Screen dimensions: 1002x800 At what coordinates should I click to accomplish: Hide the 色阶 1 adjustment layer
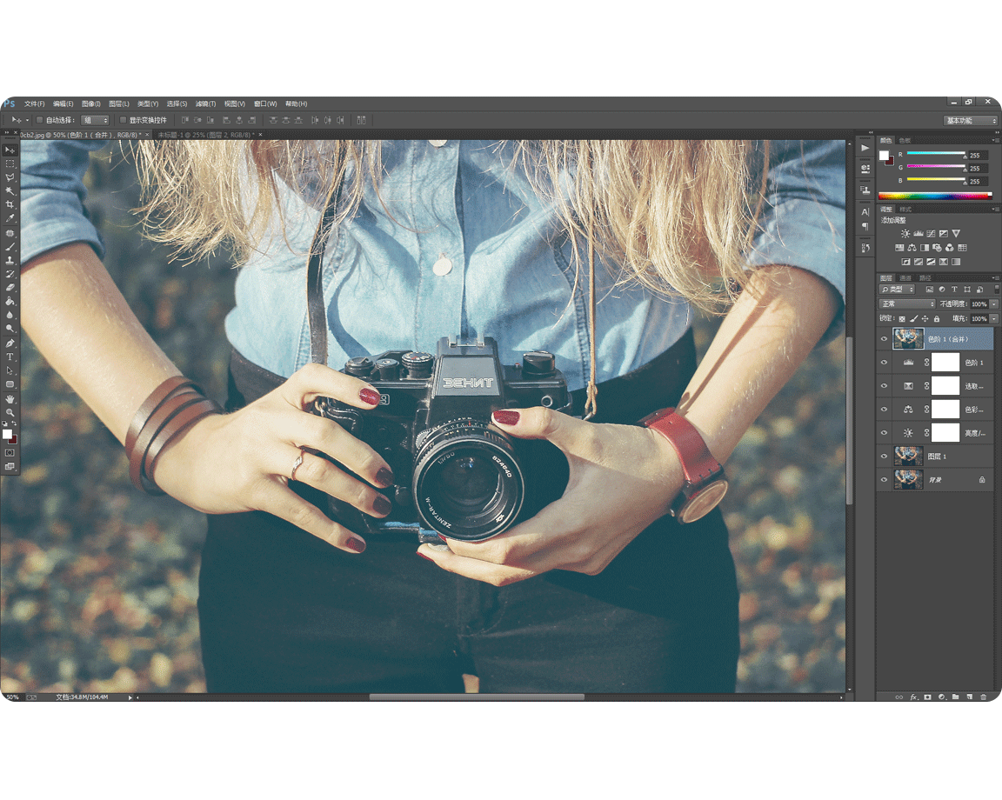coord(885,363)
